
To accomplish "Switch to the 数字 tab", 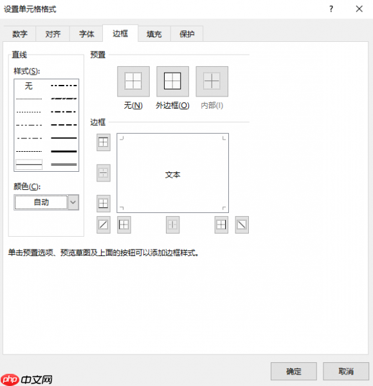I will click(x=20, y=33).
